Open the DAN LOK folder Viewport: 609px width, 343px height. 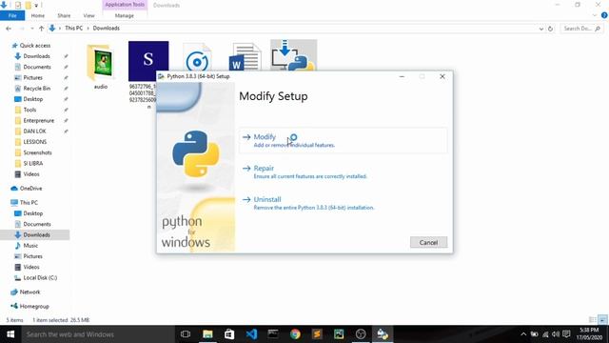[x=34, y=131]
